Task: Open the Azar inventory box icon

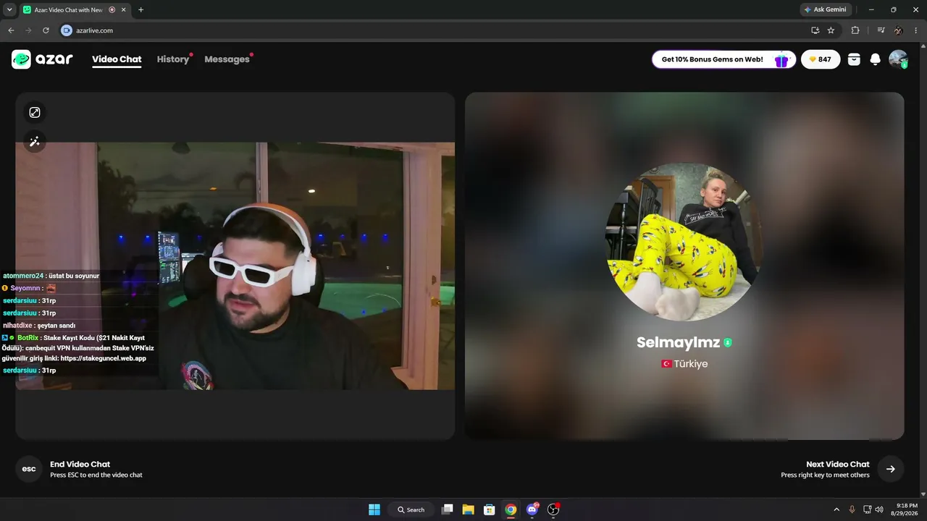Action: [854, 59]
